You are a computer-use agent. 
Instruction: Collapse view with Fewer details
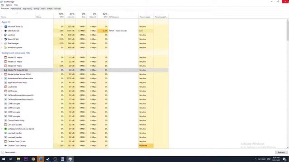(9, 153)
